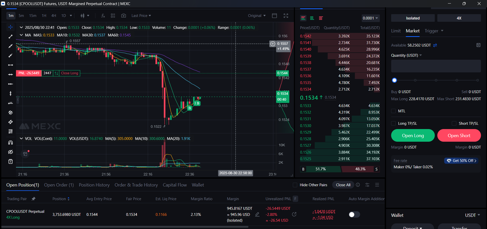The width and height of the screenshot is (487, 229).
Task: Click in the Quantity input field
Action: pos(436,66)
